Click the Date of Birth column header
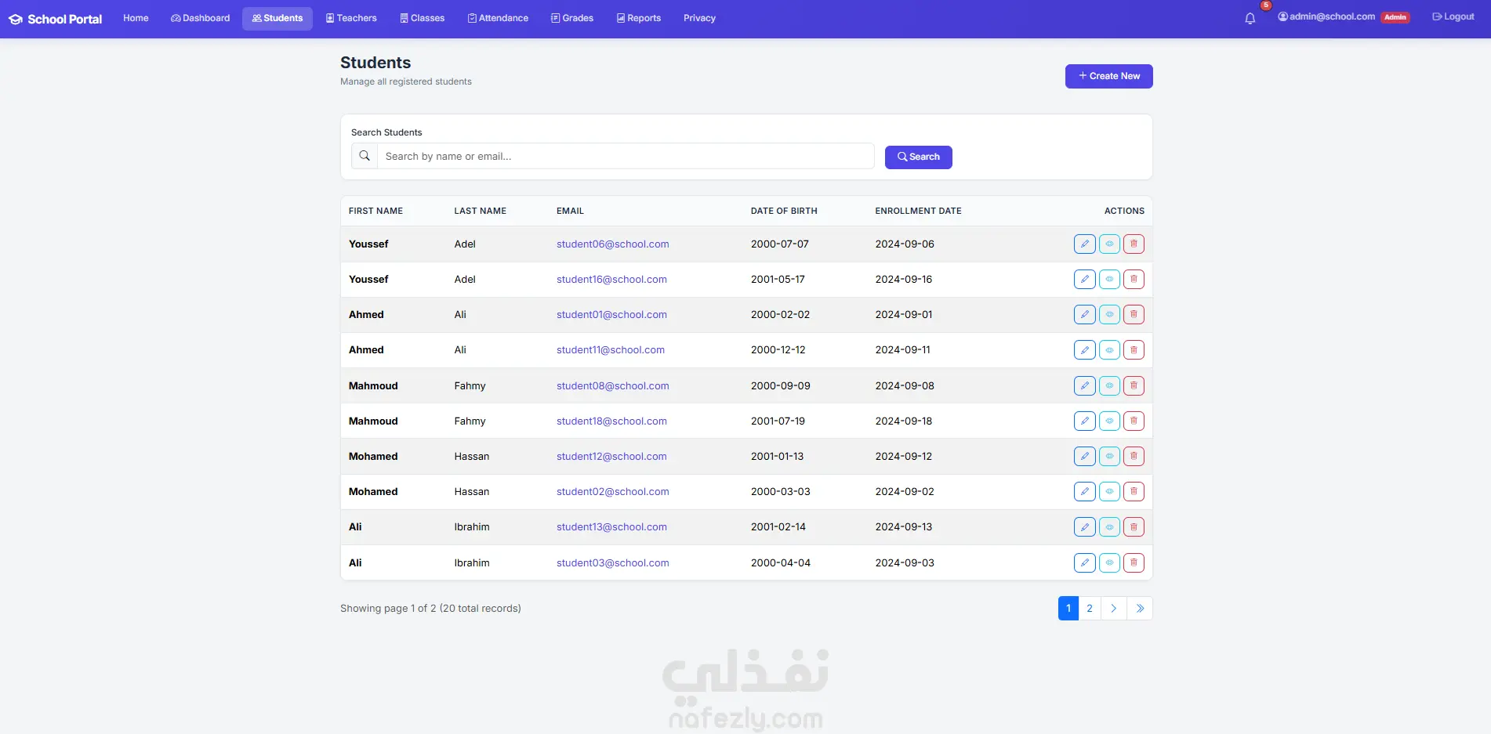The height and width of the screenshot is (734, 1491). click(x=784, y=211)
